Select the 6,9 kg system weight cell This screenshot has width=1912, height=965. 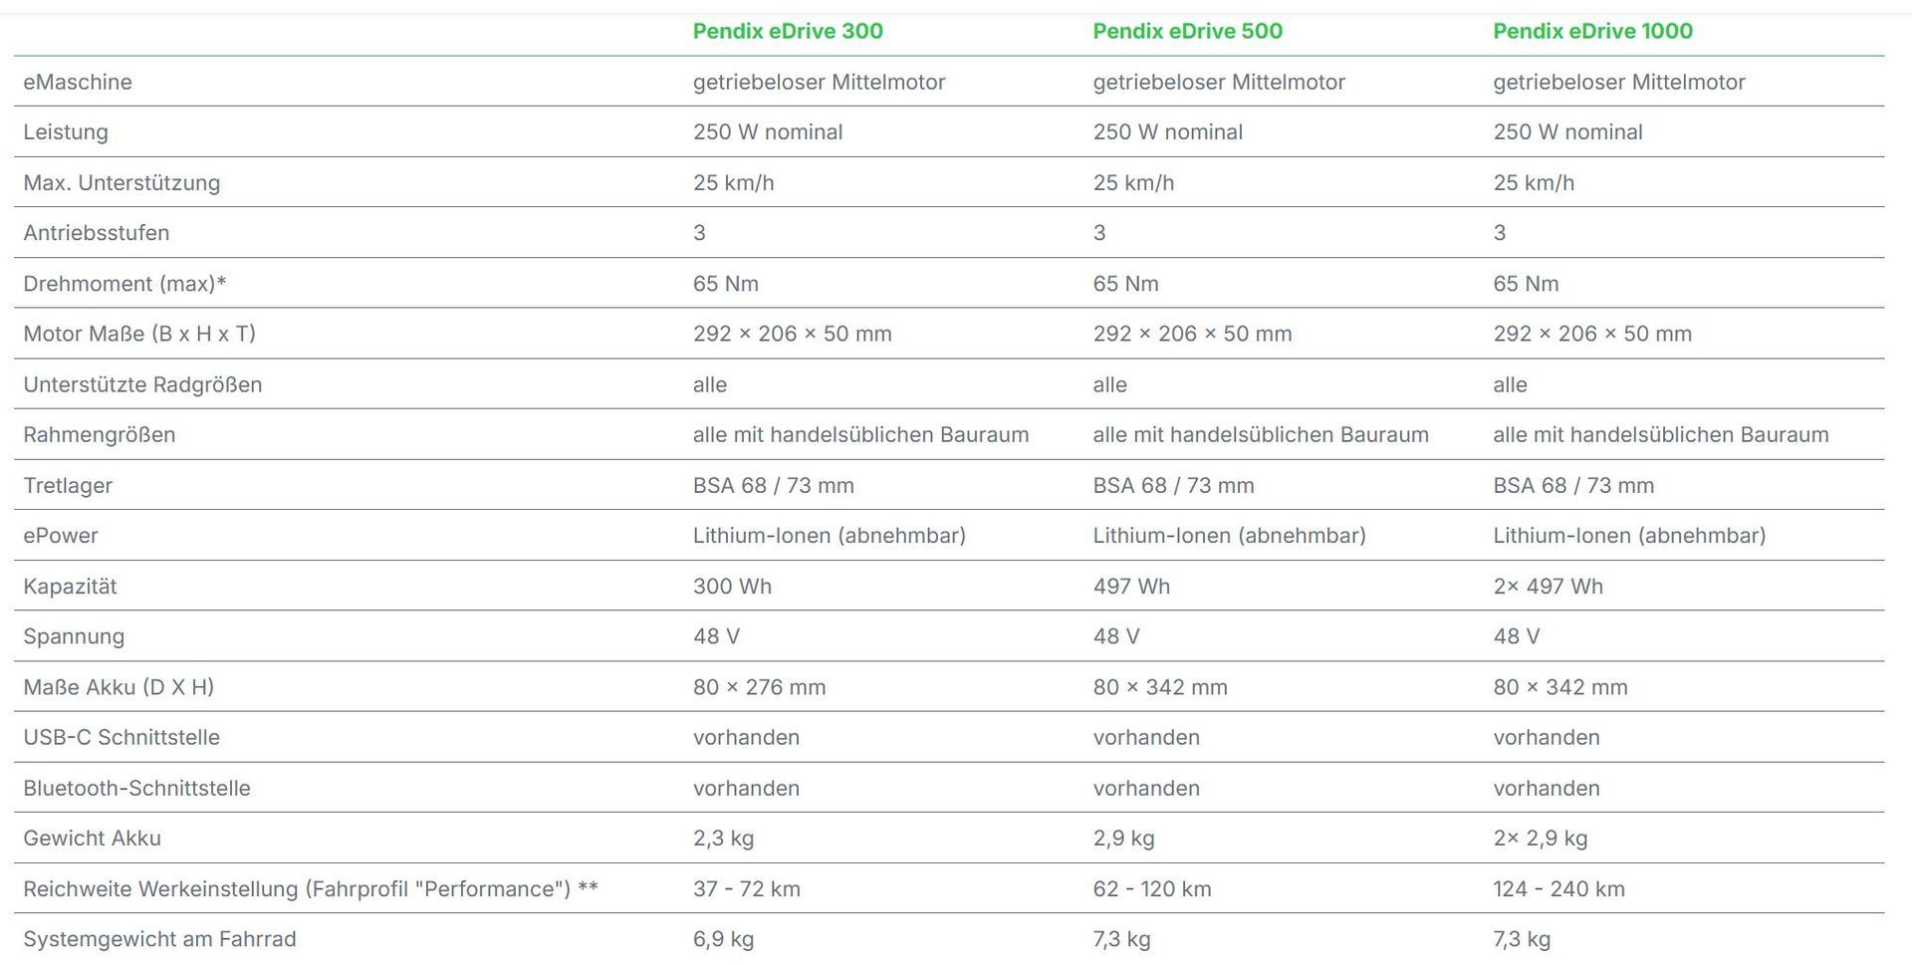click(723, 938)
